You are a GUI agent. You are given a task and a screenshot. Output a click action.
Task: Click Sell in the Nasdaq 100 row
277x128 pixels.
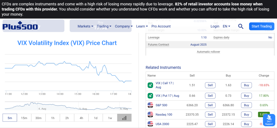coord(210,114)
